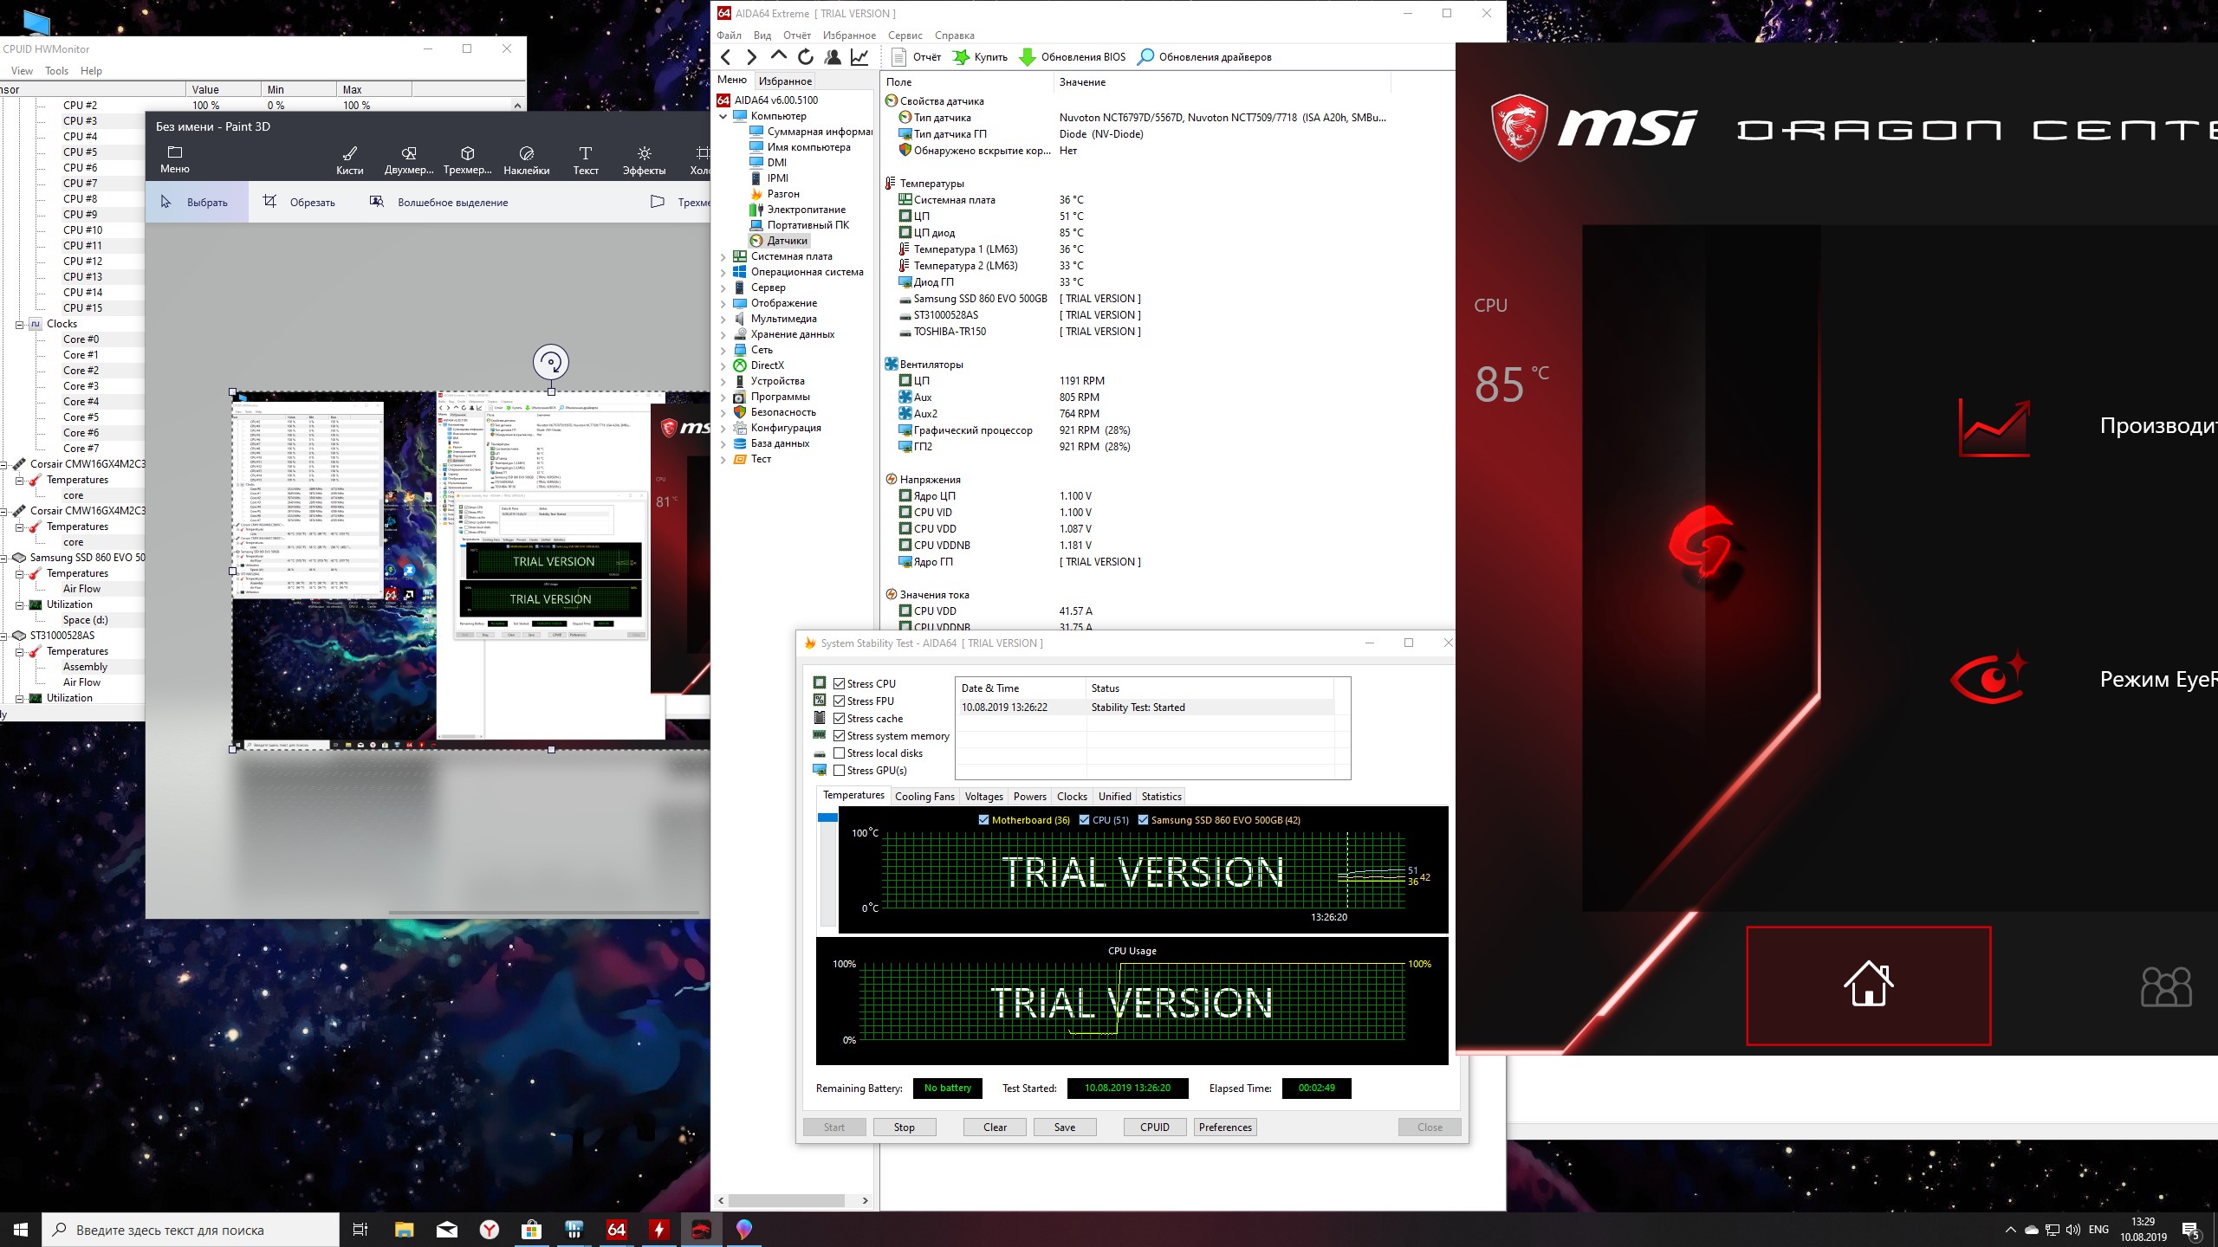
Task: Click the Clear button in Stability Test
Action: (995, 1127)
